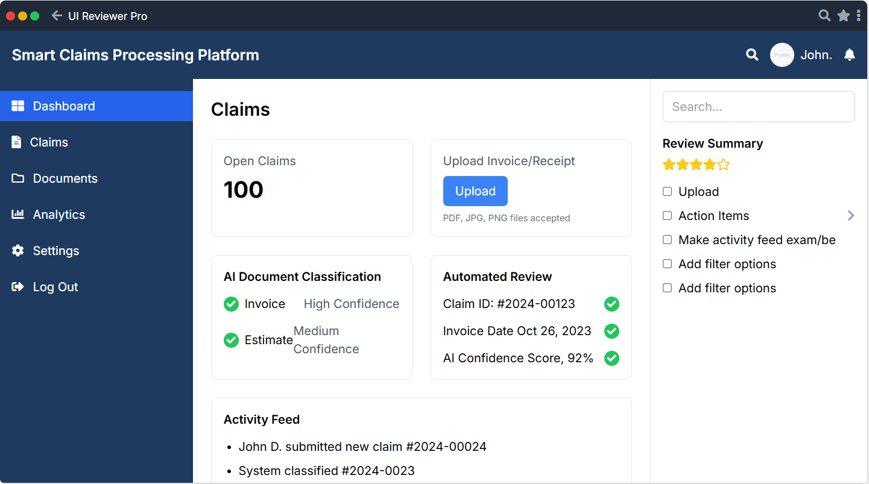
Task: Enable the Add filter options checkbox
Action: [x=667, y=264]
